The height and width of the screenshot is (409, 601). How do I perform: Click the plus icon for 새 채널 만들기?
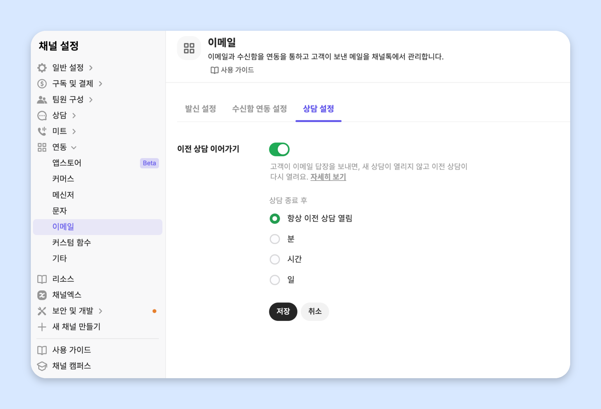(42, 327)
